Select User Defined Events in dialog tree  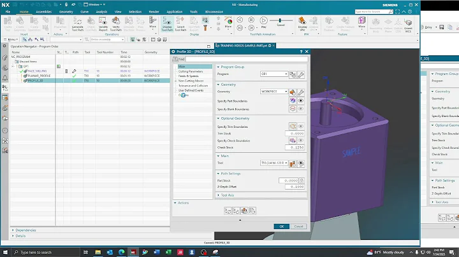point(191,90)
